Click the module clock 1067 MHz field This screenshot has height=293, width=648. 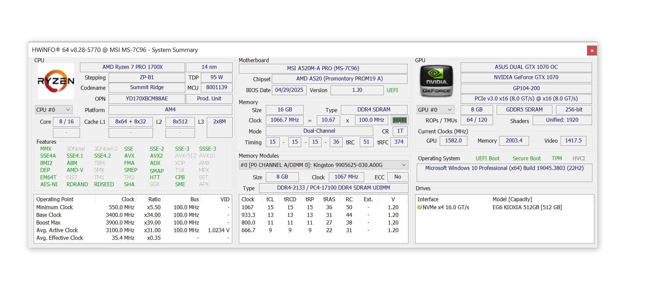[346, 177]
